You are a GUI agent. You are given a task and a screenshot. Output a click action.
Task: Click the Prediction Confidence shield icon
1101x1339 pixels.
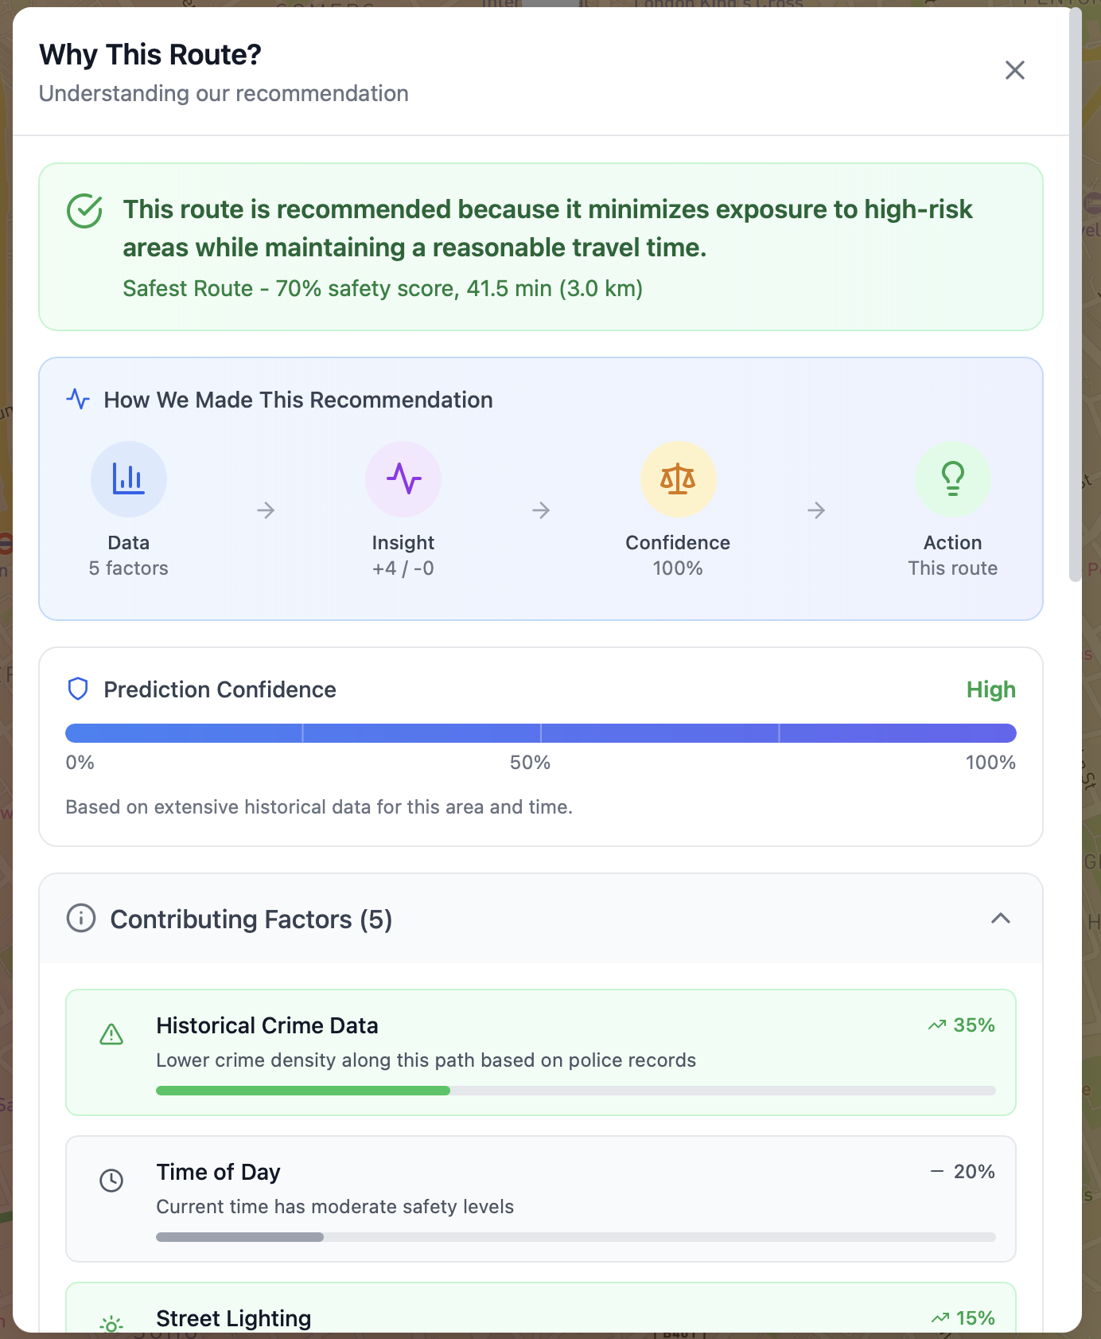(78, 689)
